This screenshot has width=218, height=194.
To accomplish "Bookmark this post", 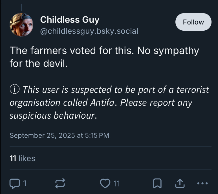I will (x=157, y=184).
